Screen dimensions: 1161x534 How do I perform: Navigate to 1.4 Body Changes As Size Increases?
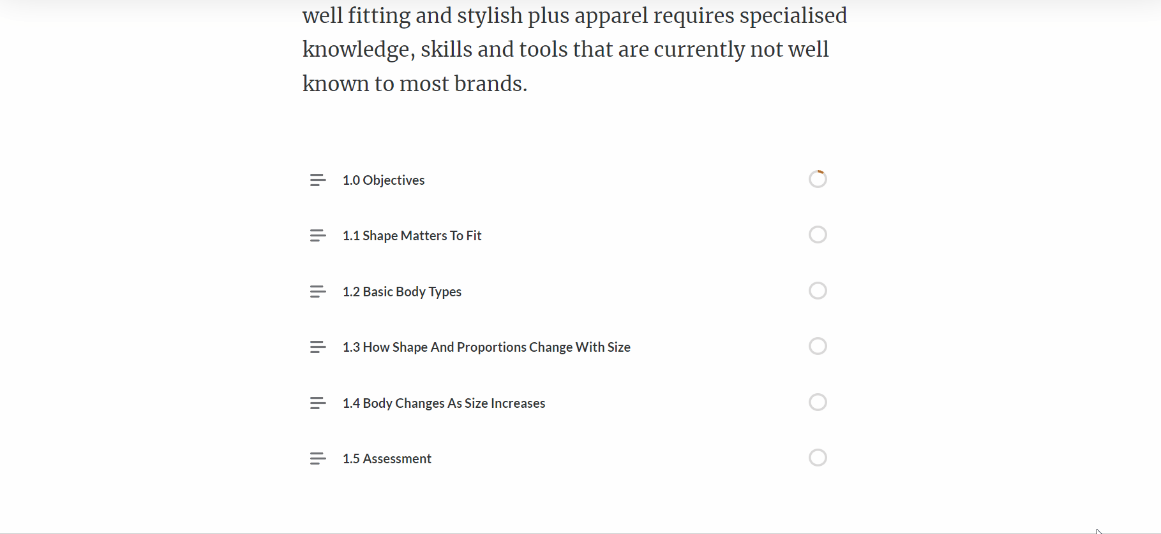(444, 403)
